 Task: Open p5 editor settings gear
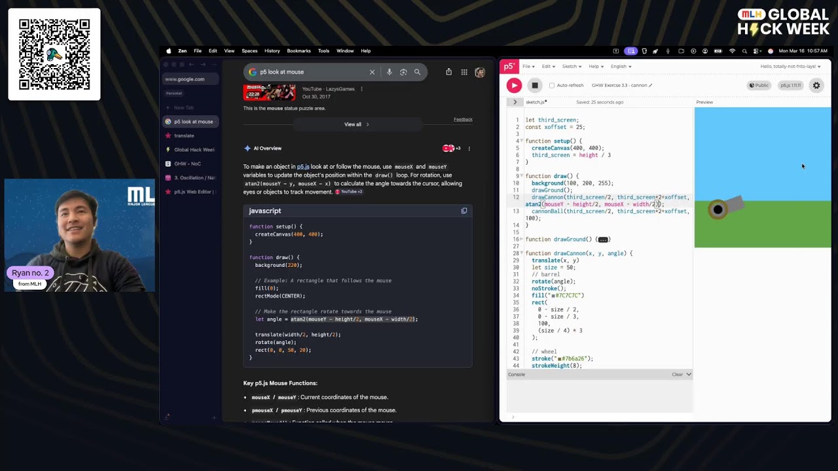tap(816, 85)
